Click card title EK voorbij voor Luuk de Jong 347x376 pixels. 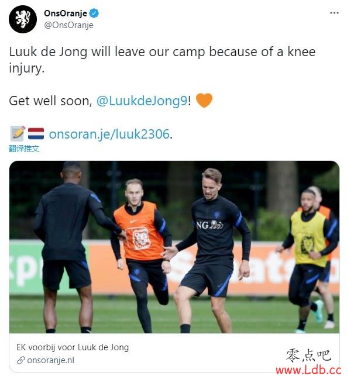[73, 347]
